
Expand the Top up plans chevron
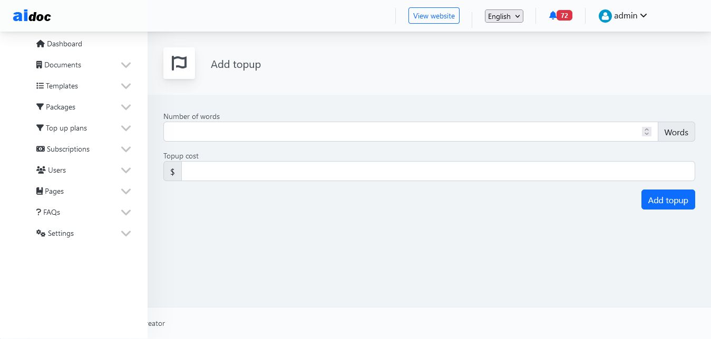125,128
